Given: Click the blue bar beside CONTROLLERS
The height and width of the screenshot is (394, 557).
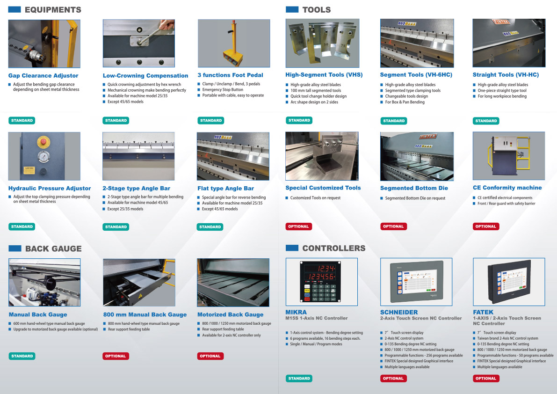Looking at the screenshot, I should 292,248.
